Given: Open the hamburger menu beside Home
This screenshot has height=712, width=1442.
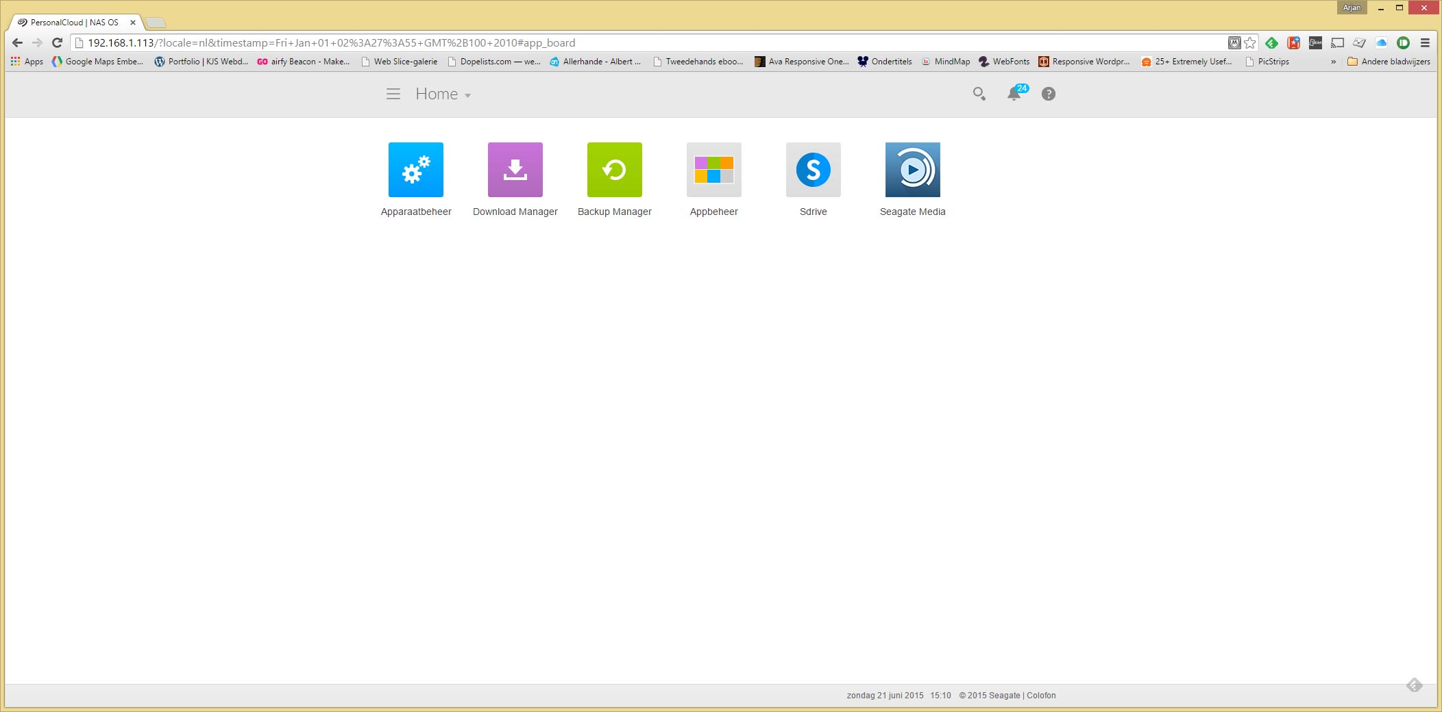Looking at the screenshot, I should (393, 94).
